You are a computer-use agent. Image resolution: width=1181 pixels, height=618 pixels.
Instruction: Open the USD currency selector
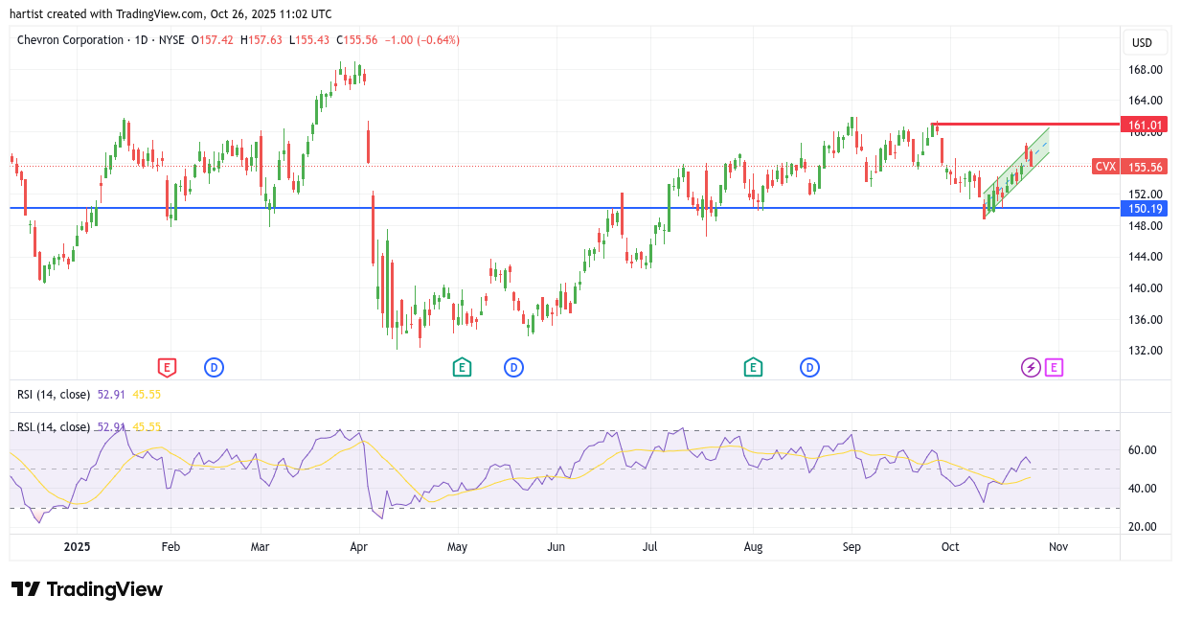tap(1142, 42)
